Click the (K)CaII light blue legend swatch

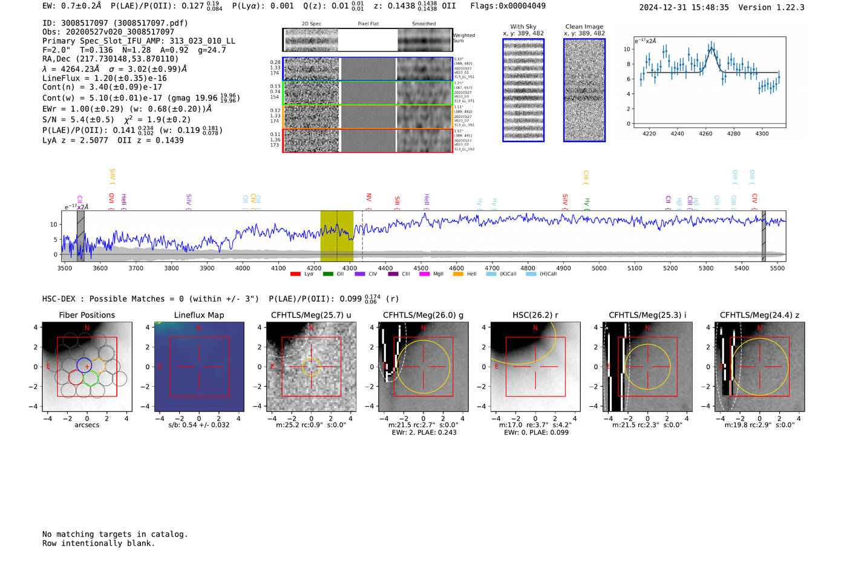pos(491,274)
